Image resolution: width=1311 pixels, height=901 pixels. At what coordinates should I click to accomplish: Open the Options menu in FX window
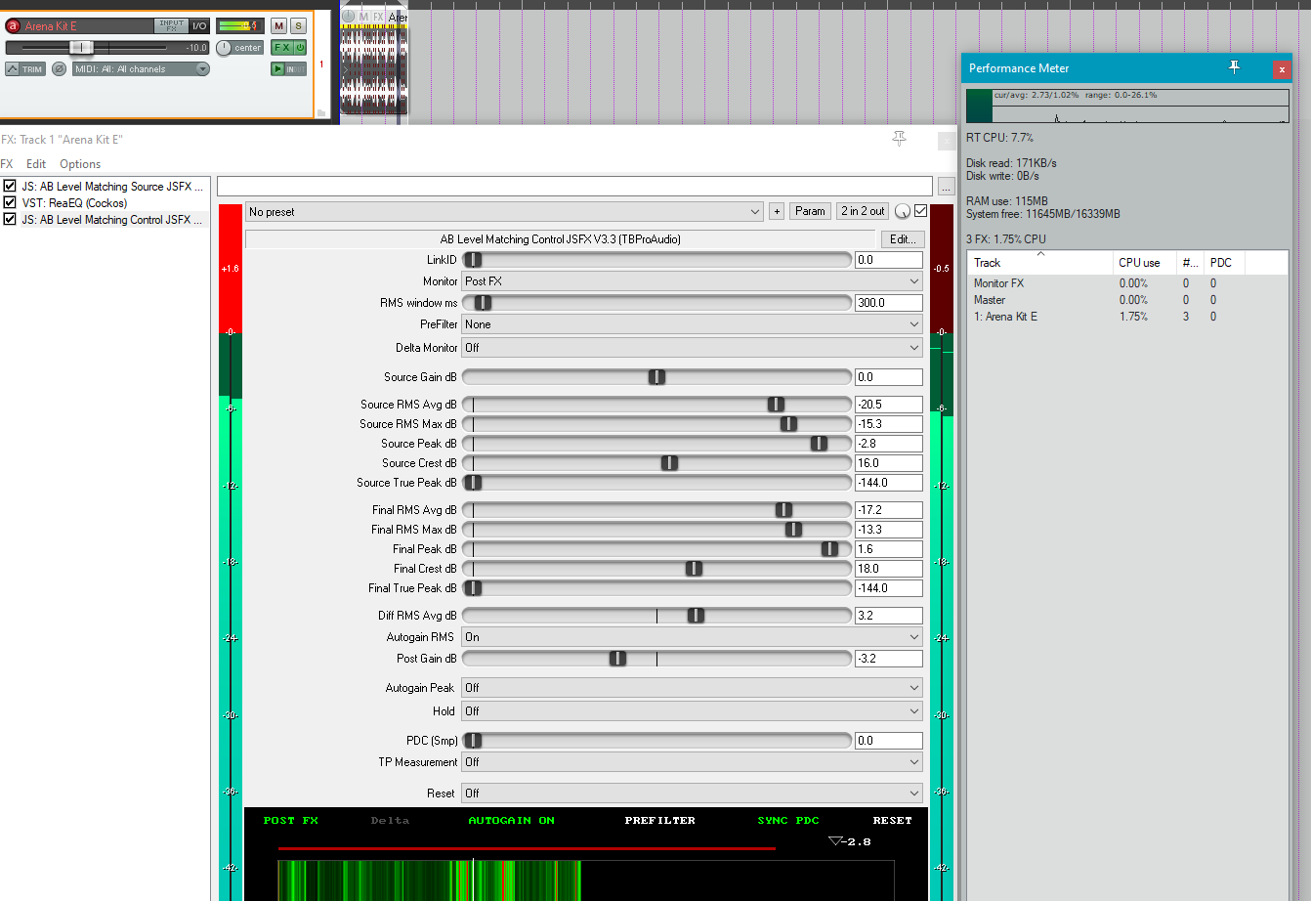tap(80, 164)
